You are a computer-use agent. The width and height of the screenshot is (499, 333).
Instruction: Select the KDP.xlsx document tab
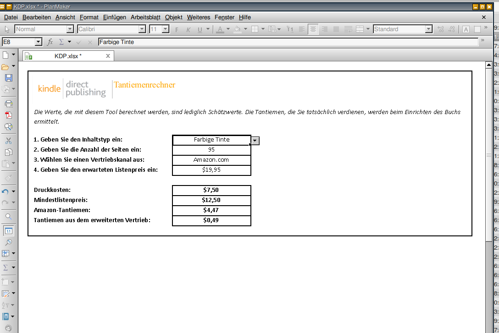68,56
